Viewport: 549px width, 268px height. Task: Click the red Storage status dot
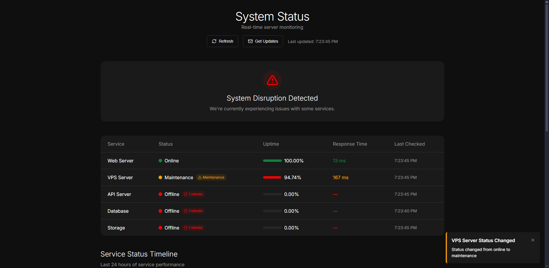click(x=160, y=228)
